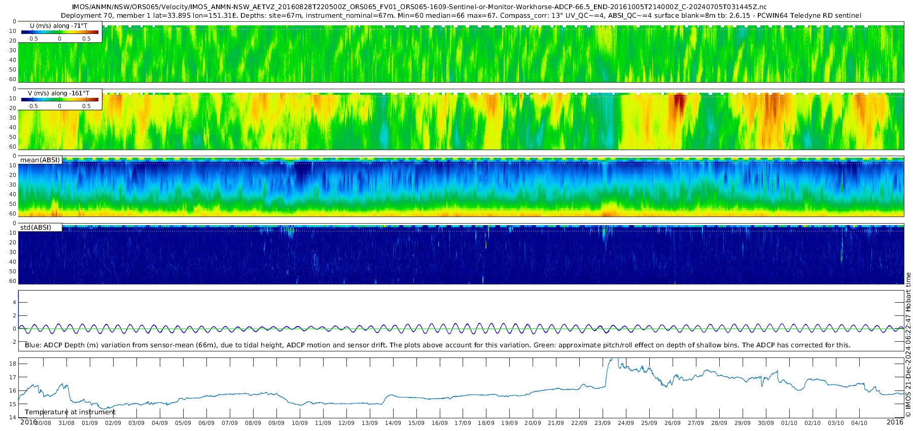Viewport: 913px width, 431px height.
Task: Click the 18 tick on temperature axis
Action: click(x=13, y=364)
